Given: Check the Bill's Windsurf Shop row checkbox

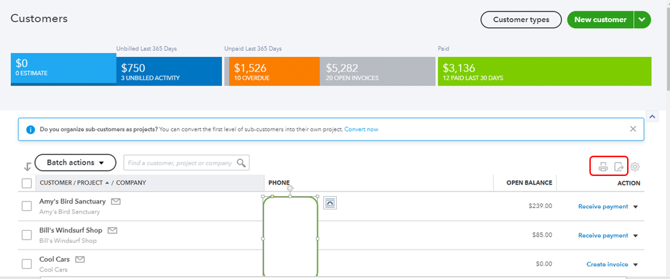Looking at the screenshot, I should pos(27,235).
